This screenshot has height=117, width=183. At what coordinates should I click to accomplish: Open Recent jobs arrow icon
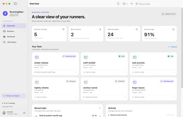[99, 108]
